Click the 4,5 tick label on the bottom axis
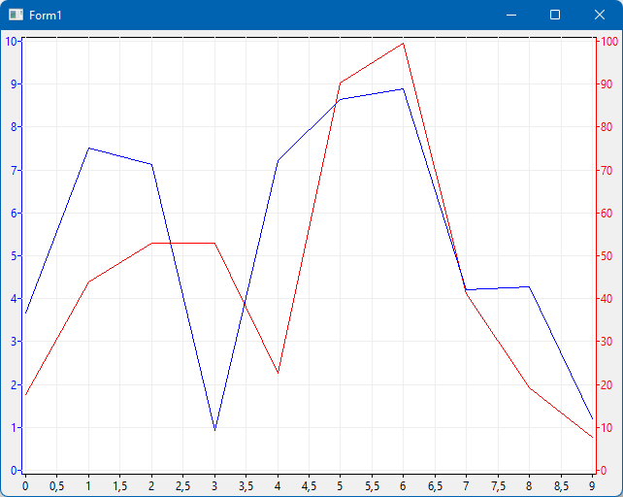The image size is (623, 497). pos(309,484)
